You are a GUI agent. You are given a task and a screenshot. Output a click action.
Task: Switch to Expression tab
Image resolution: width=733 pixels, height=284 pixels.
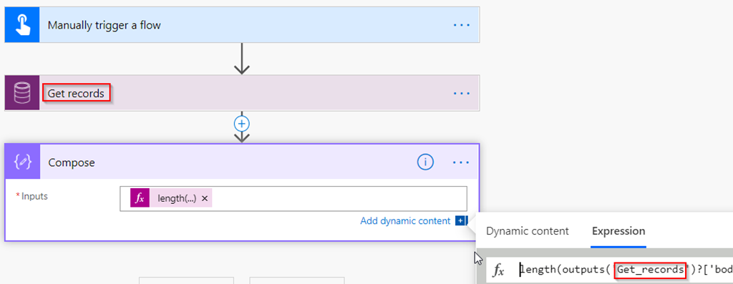(618, 231)
